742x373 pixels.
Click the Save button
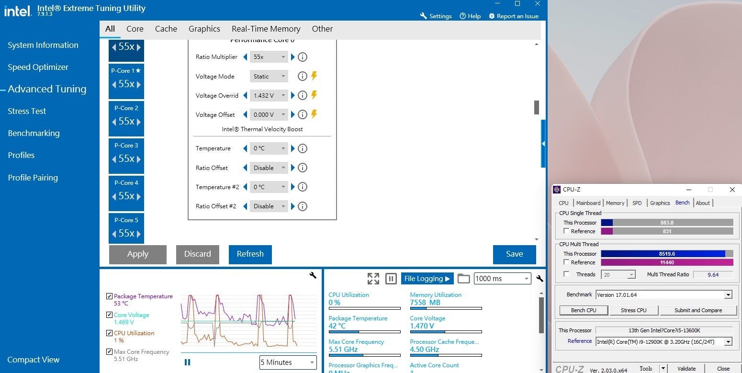click(515, 254)
